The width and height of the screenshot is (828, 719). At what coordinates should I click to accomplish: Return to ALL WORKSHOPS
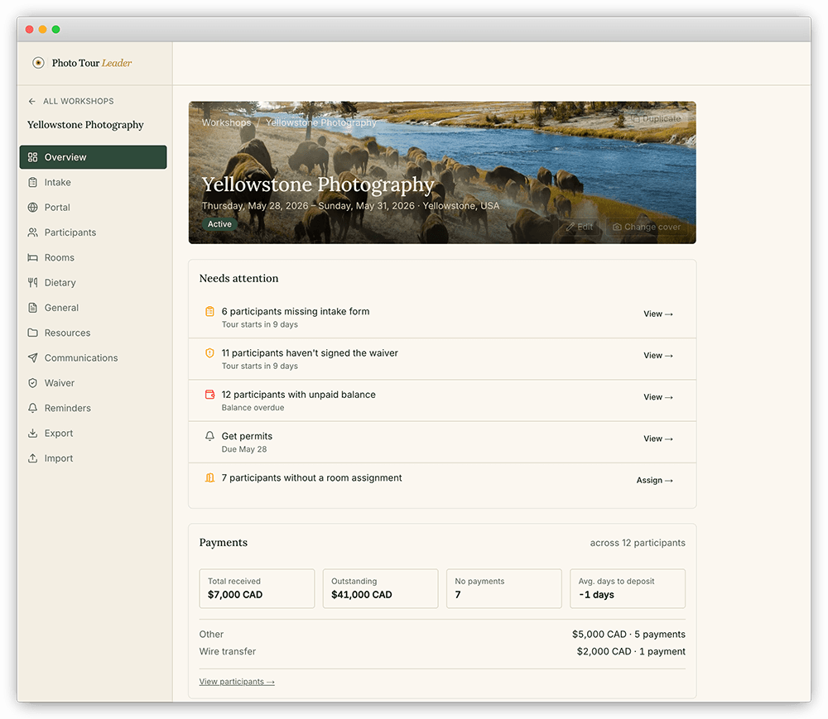[70, 101]
